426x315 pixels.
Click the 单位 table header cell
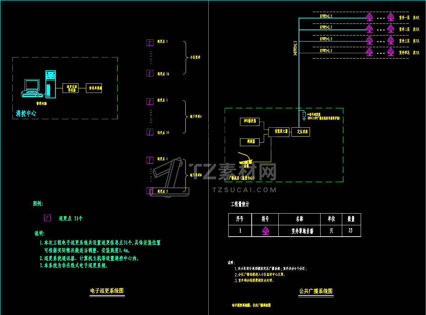(x=331, y=219)
